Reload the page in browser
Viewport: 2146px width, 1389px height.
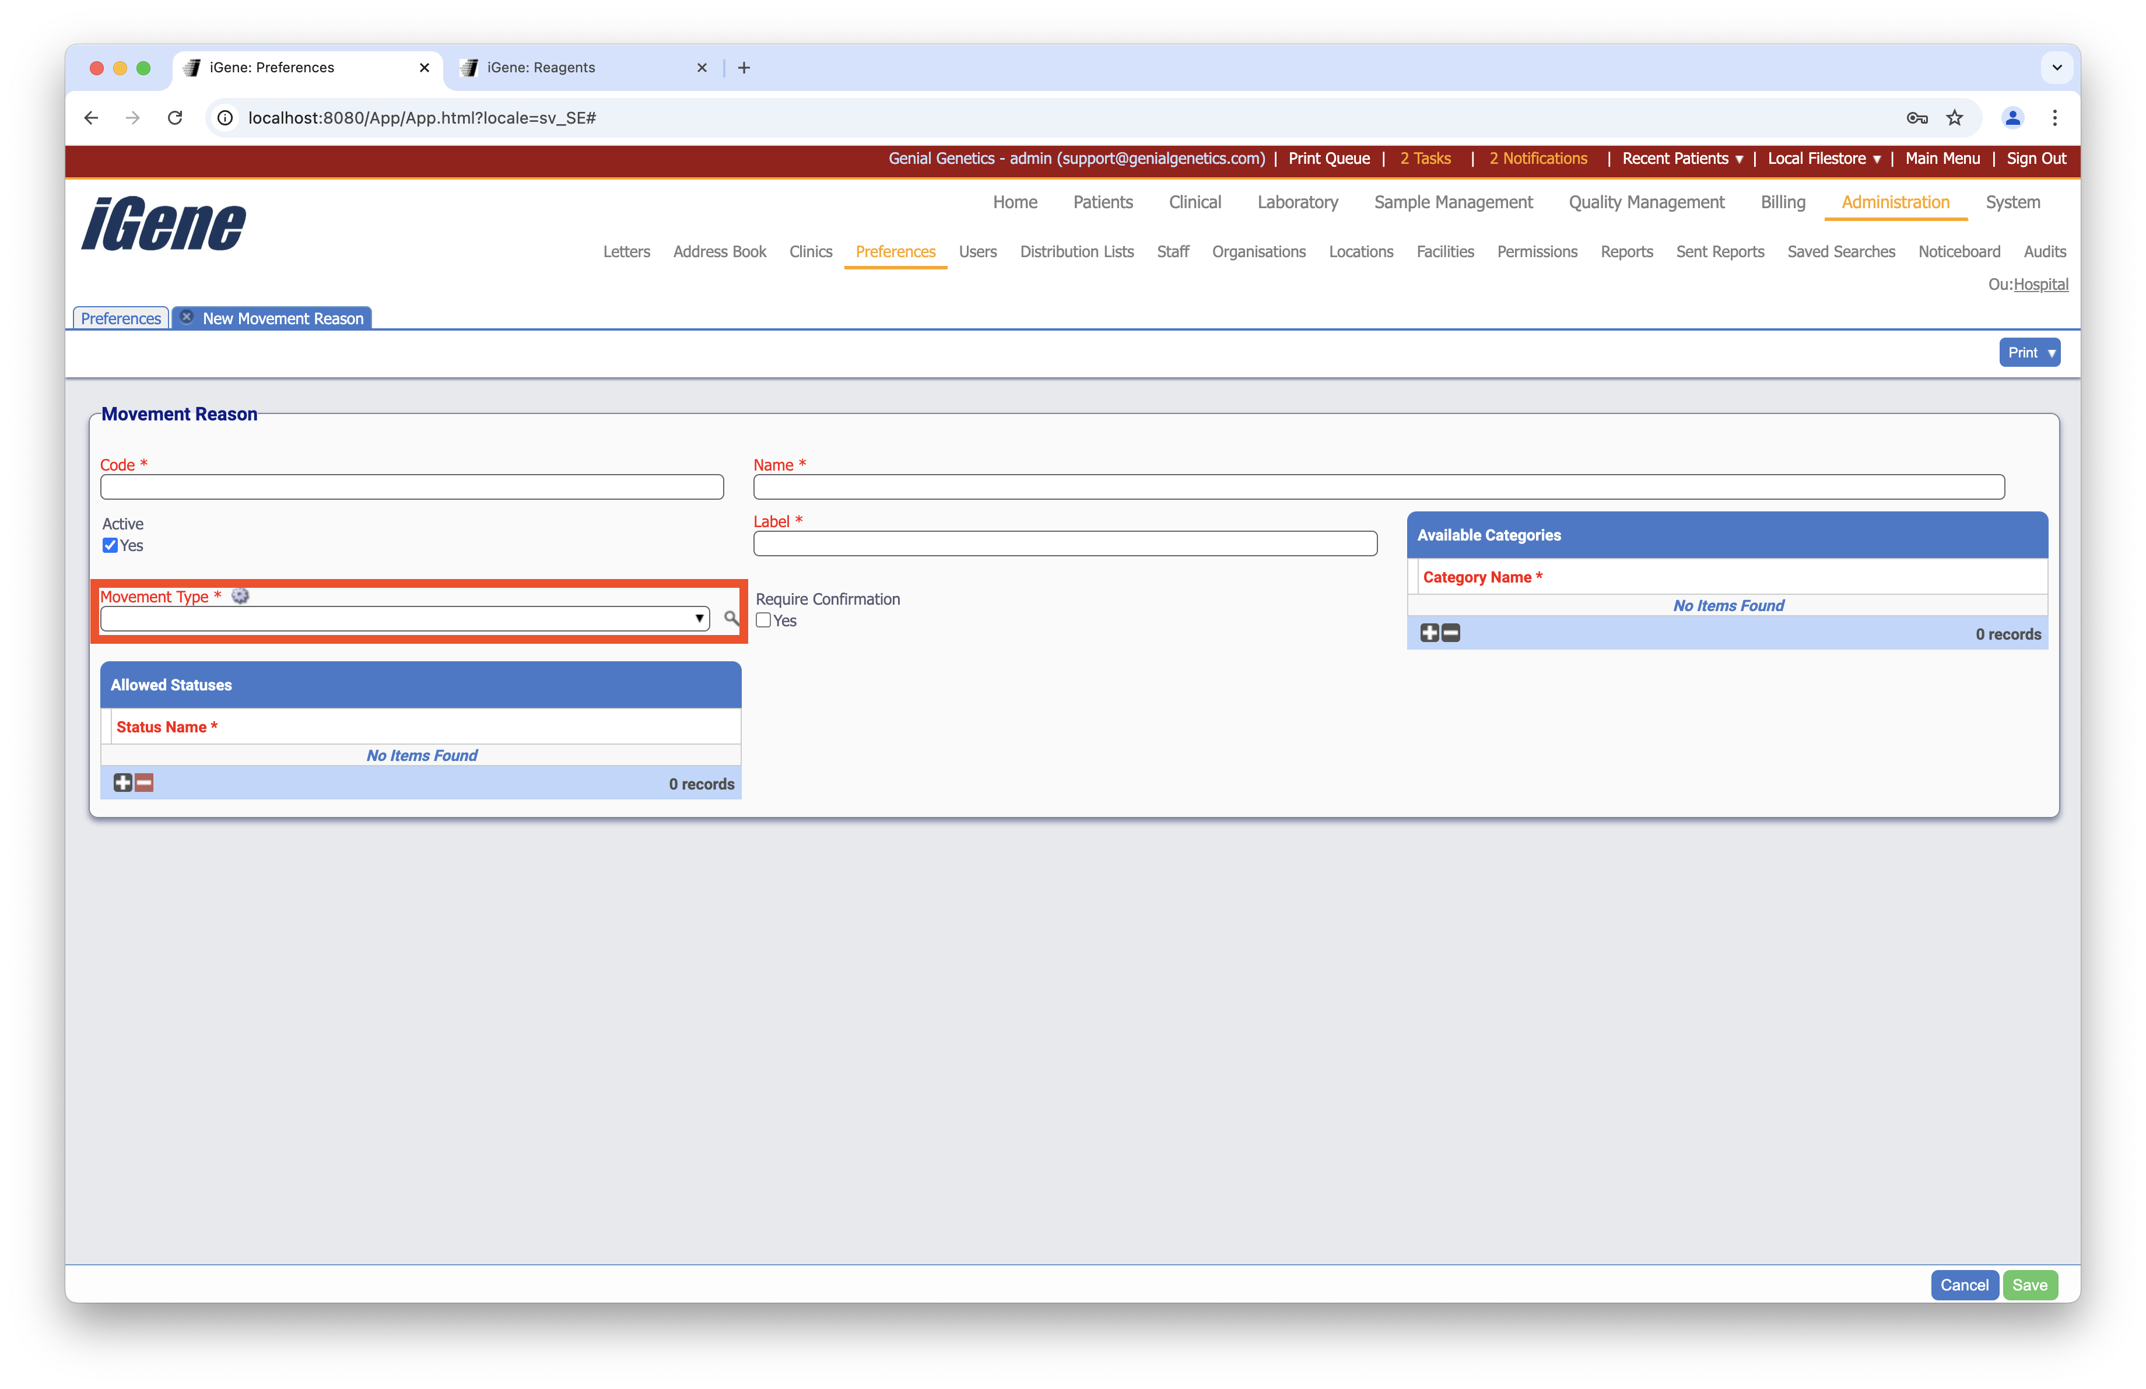click(x=175, y=118)
